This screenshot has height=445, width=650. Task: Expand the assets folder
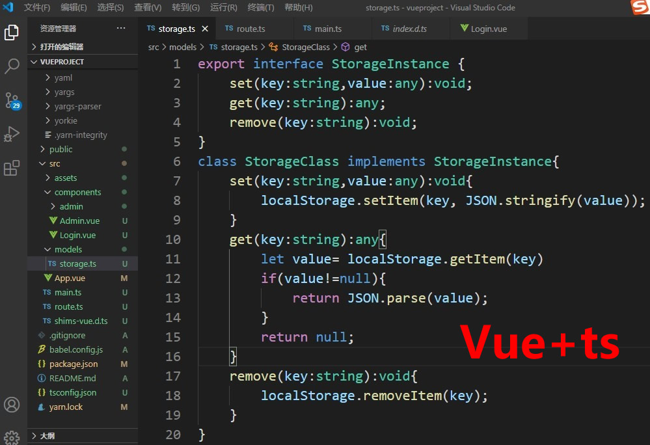click(x=83, y=178)
